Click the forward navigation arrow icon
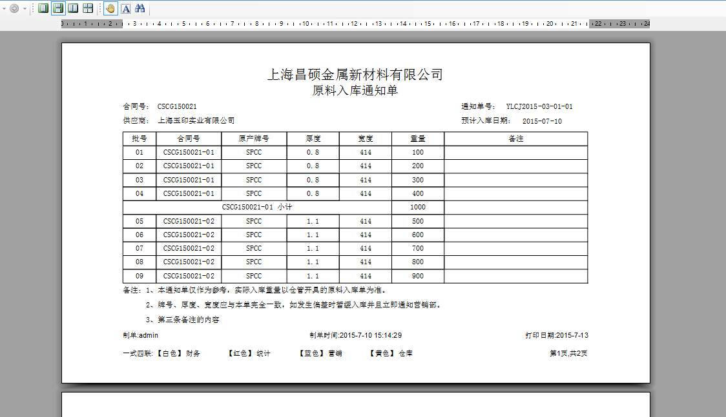726x417 pixels. pyautogui.click(x=14, y=8)
